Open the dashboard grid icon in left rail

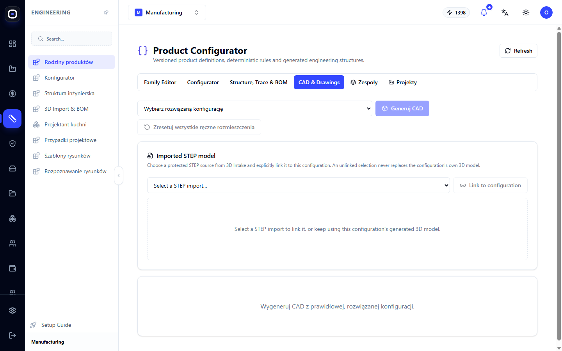click(x=12, y=44)
